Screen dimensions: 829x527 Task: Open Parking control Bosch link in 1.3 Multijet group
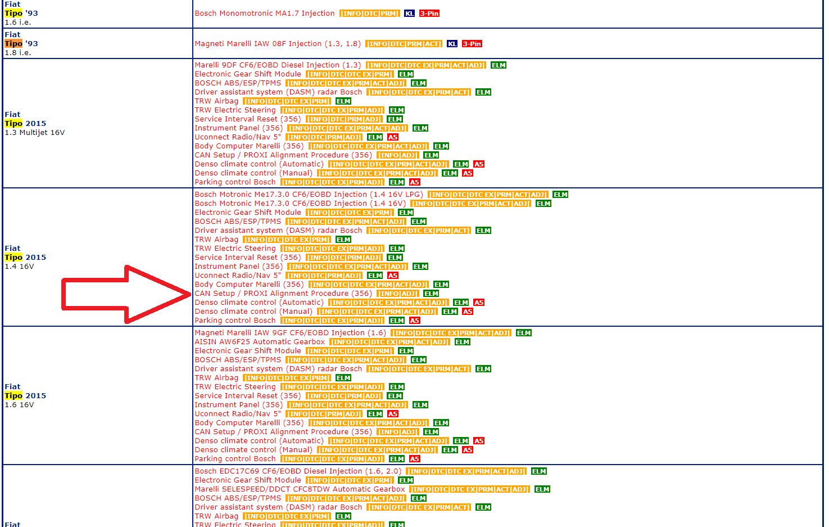(235, 182)
